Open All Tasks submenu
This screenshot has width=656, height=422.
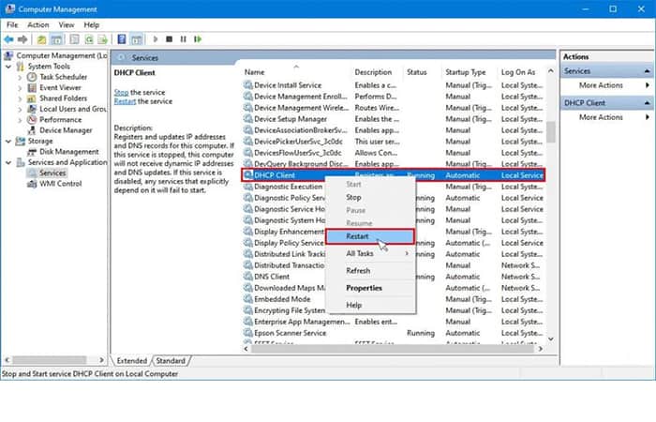pos(370,254)
